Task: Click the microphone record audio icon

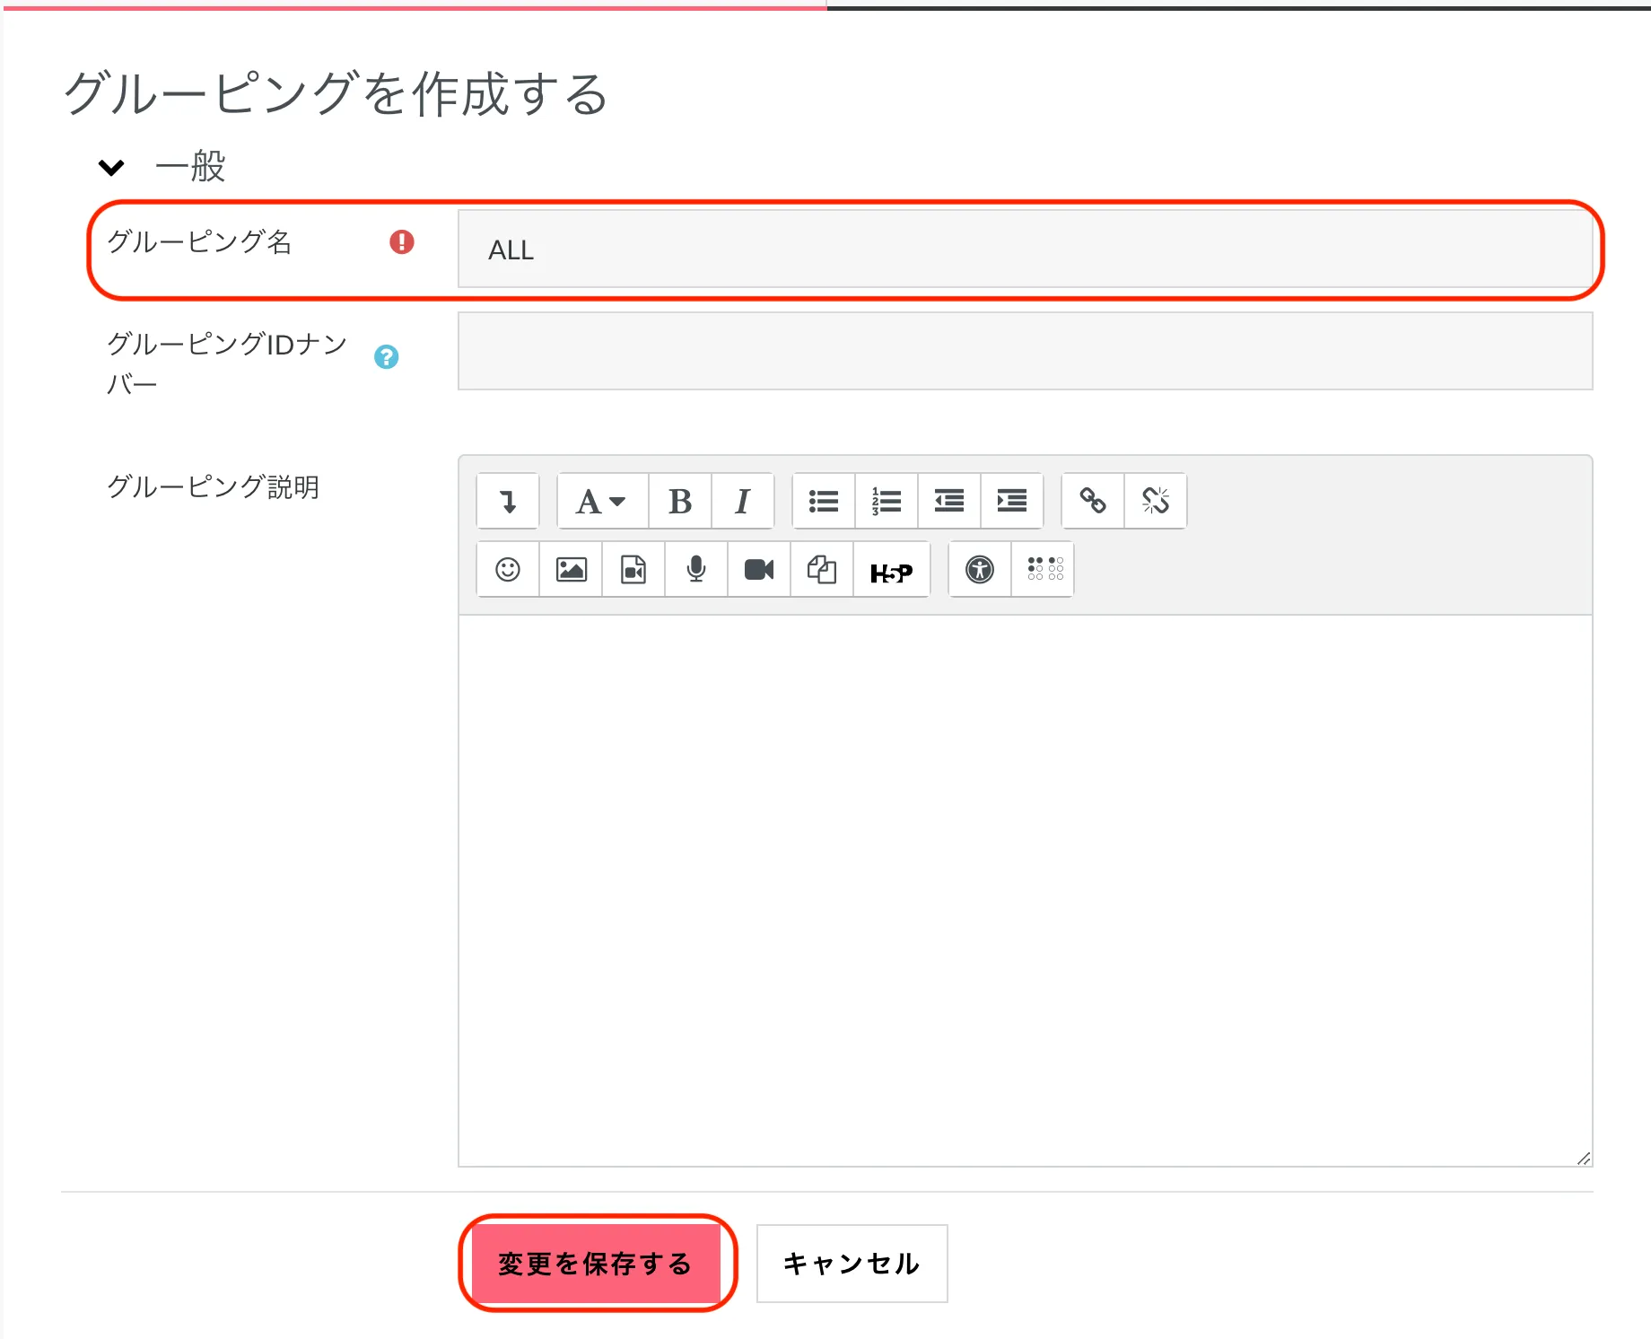Action: point(696,569)
